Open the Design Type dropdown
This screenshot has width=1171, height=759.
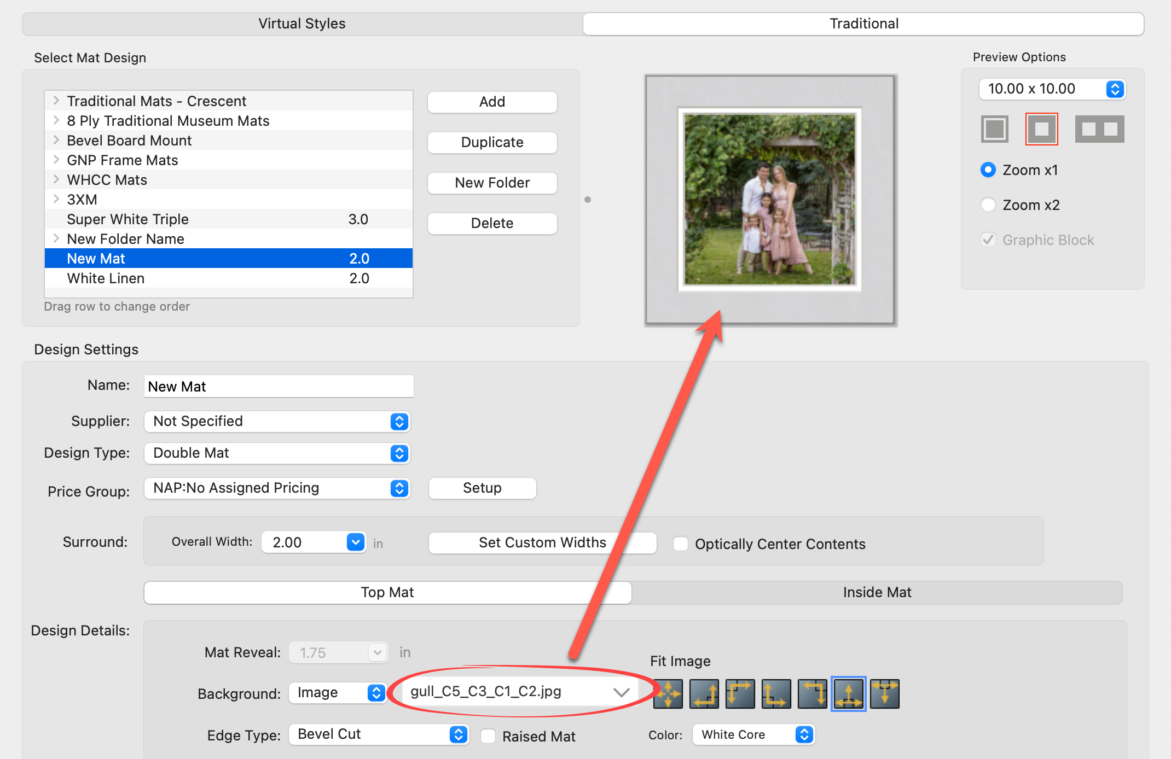[277, 453]
